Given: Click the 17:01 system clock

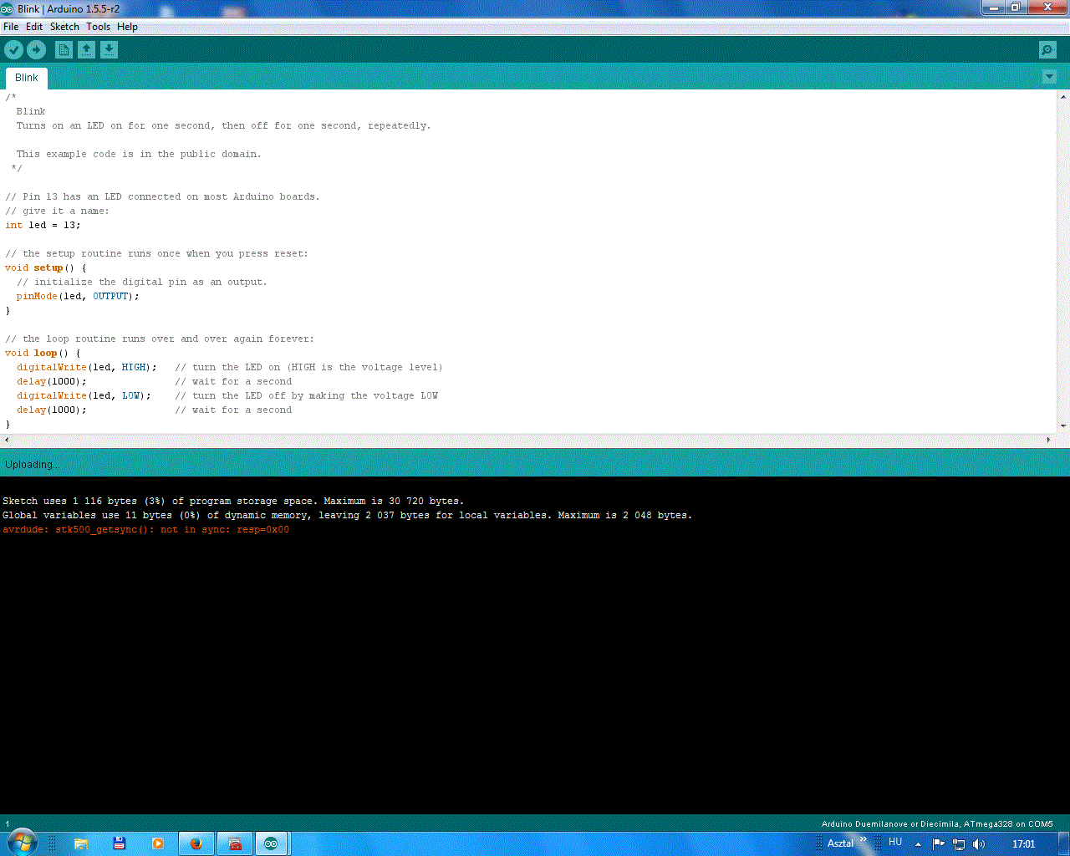Looking at the screenshot, I should [x=1023, y=844].
